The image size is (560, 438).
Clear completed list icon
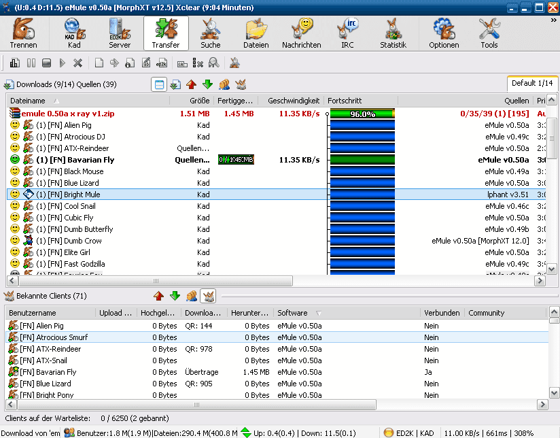(x=198, y=63)
